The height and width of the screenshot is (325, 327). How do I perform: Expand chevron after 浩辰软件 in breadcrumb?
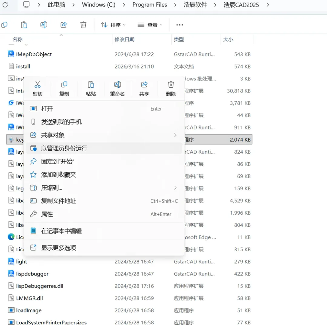pyautogui.click(x=215, y=5)
